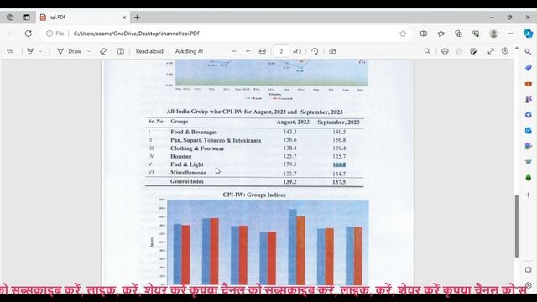Click the Food & Beverages row label
Image resolution: width=537 pixels, height=302 pixels.
coord(194,132)
